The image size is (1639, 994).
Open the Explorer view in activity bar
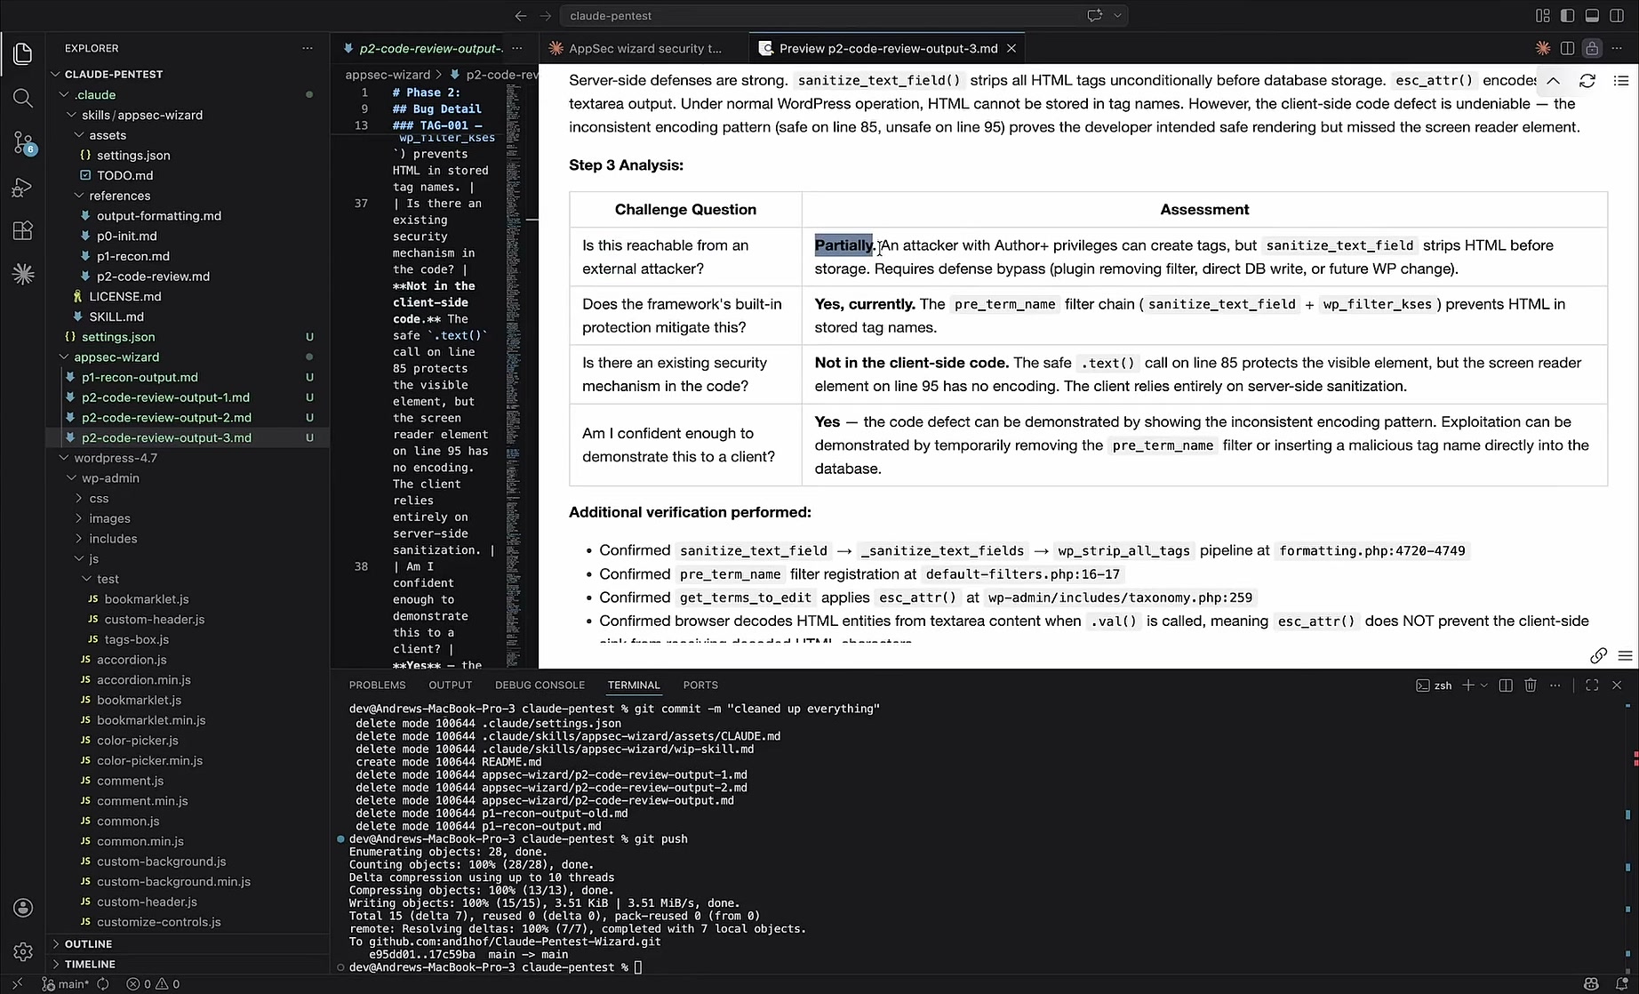(23, 53)
